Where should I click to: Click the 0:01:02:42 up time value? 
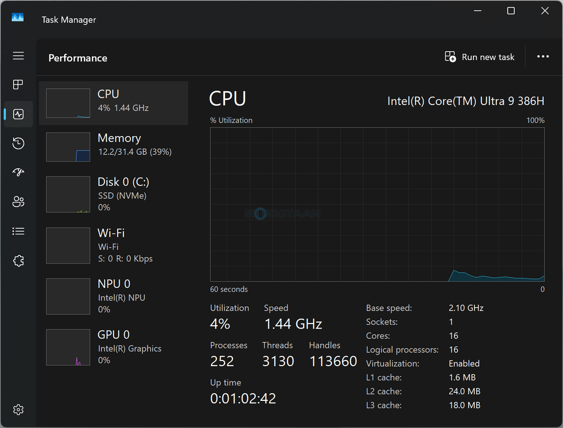(x=243, y=398)
